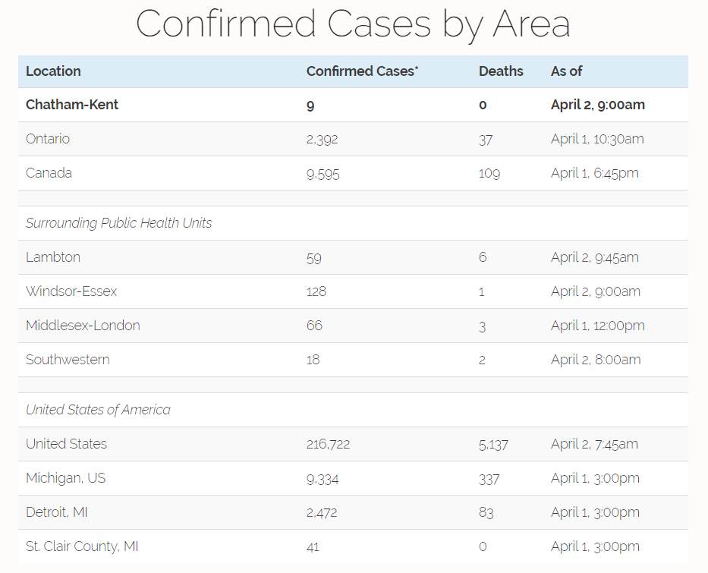Click the Location column header

point(53,71)
